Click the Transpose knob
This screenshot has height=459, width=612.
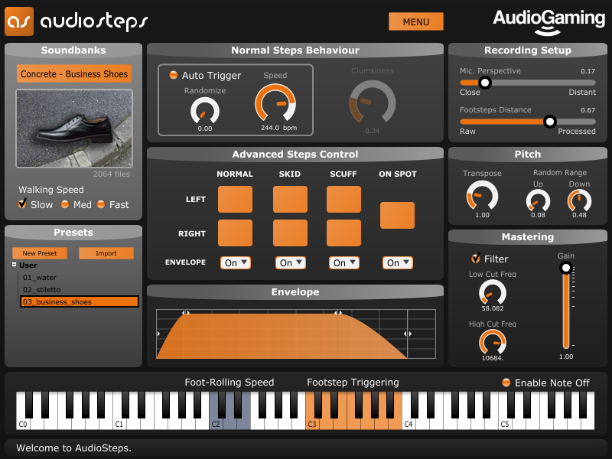[x=482, y=195]
